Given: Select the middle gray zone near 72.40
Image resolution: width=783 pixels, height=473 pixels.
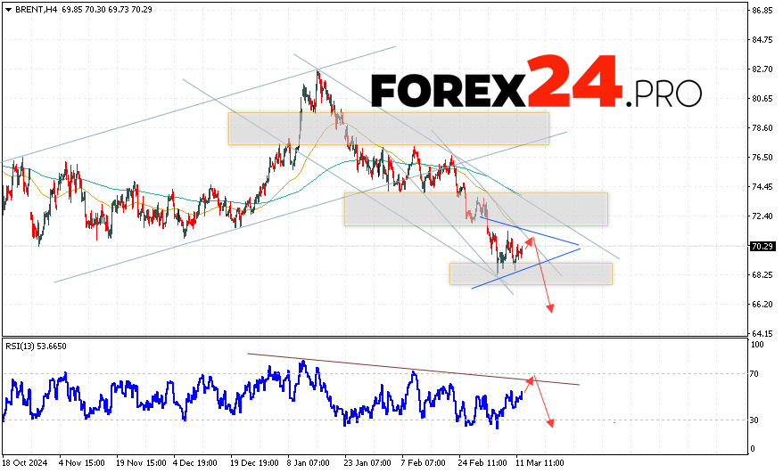Looking at the screenshot, I should pos(475,208).
